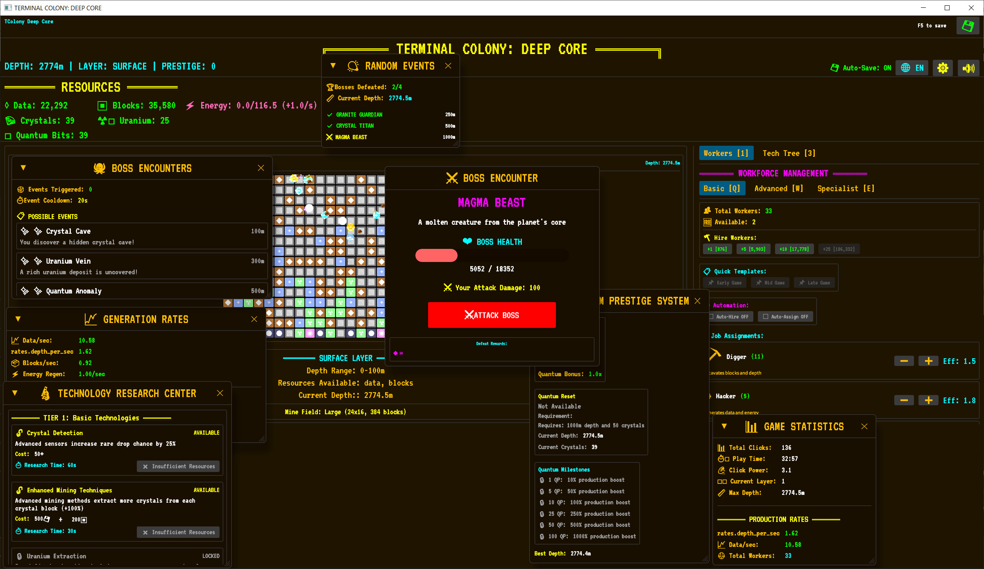Open the Advanced workforce tab

[x=778, y=188]
